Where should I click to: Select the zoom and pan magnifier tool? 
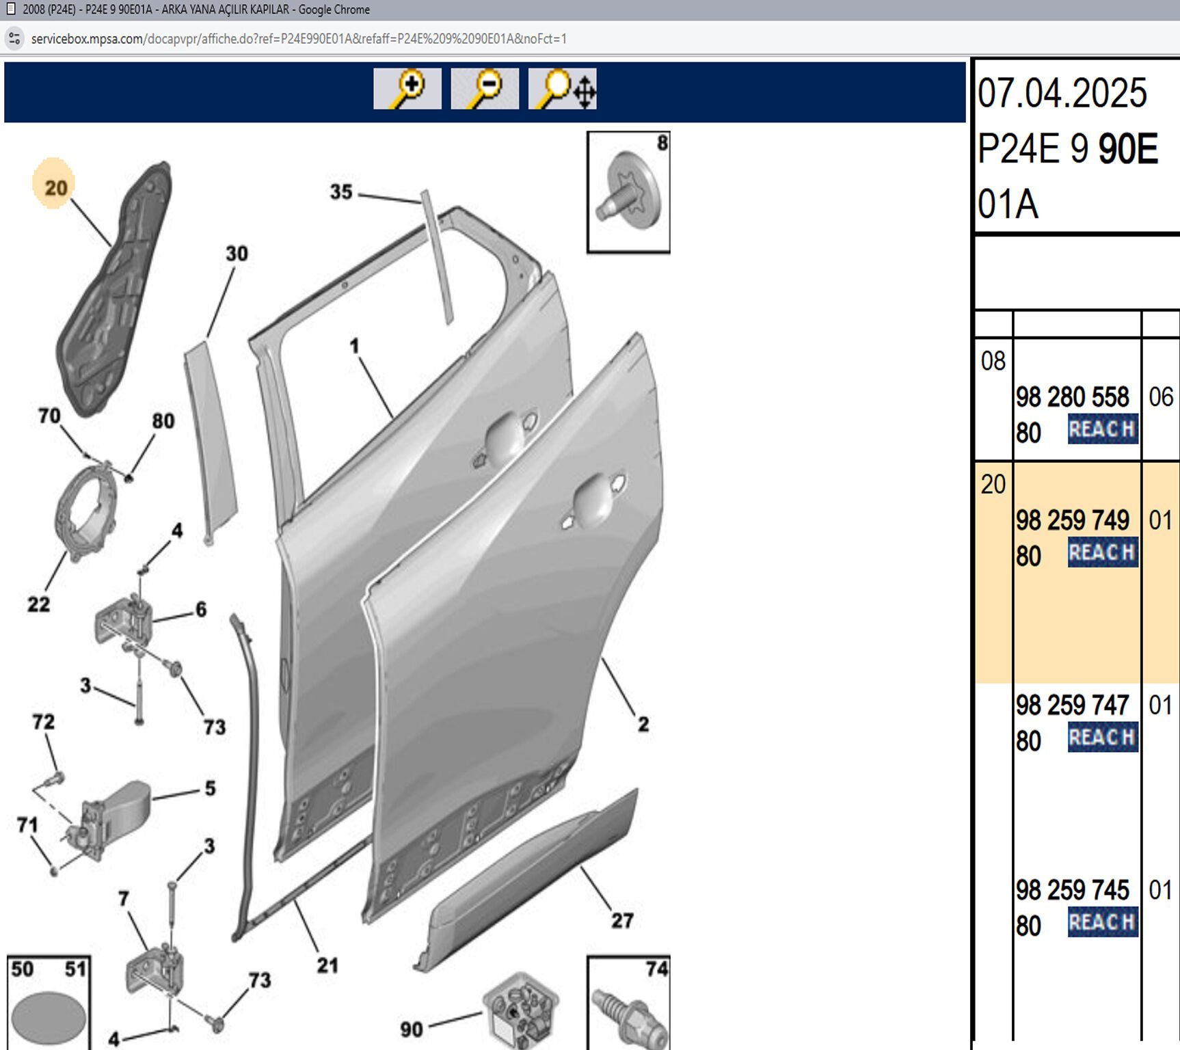562,89
